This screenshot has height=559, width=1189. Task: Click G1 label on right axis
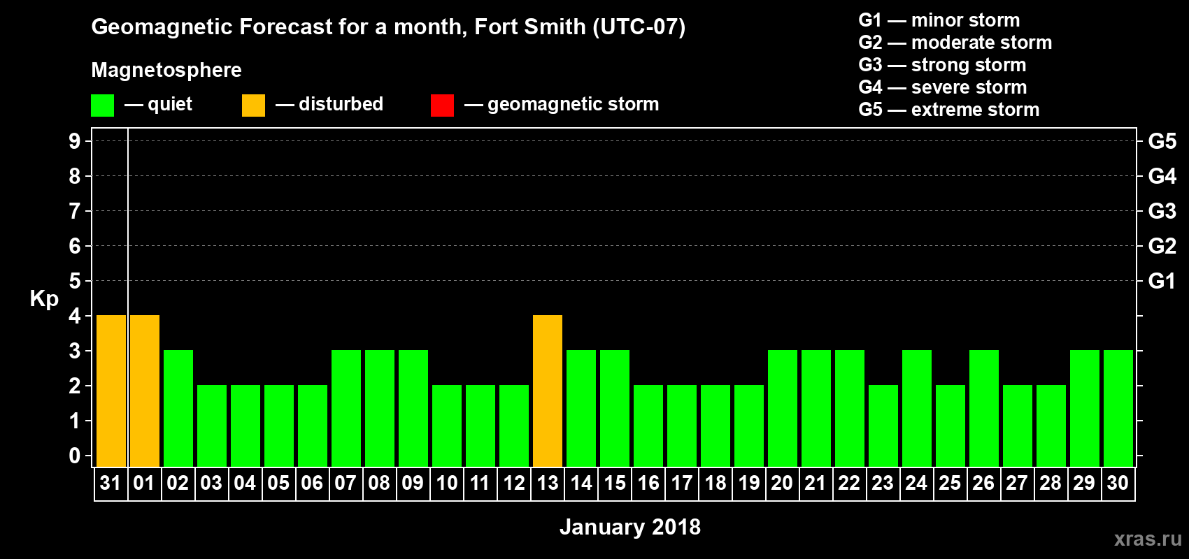point(1162,281)
